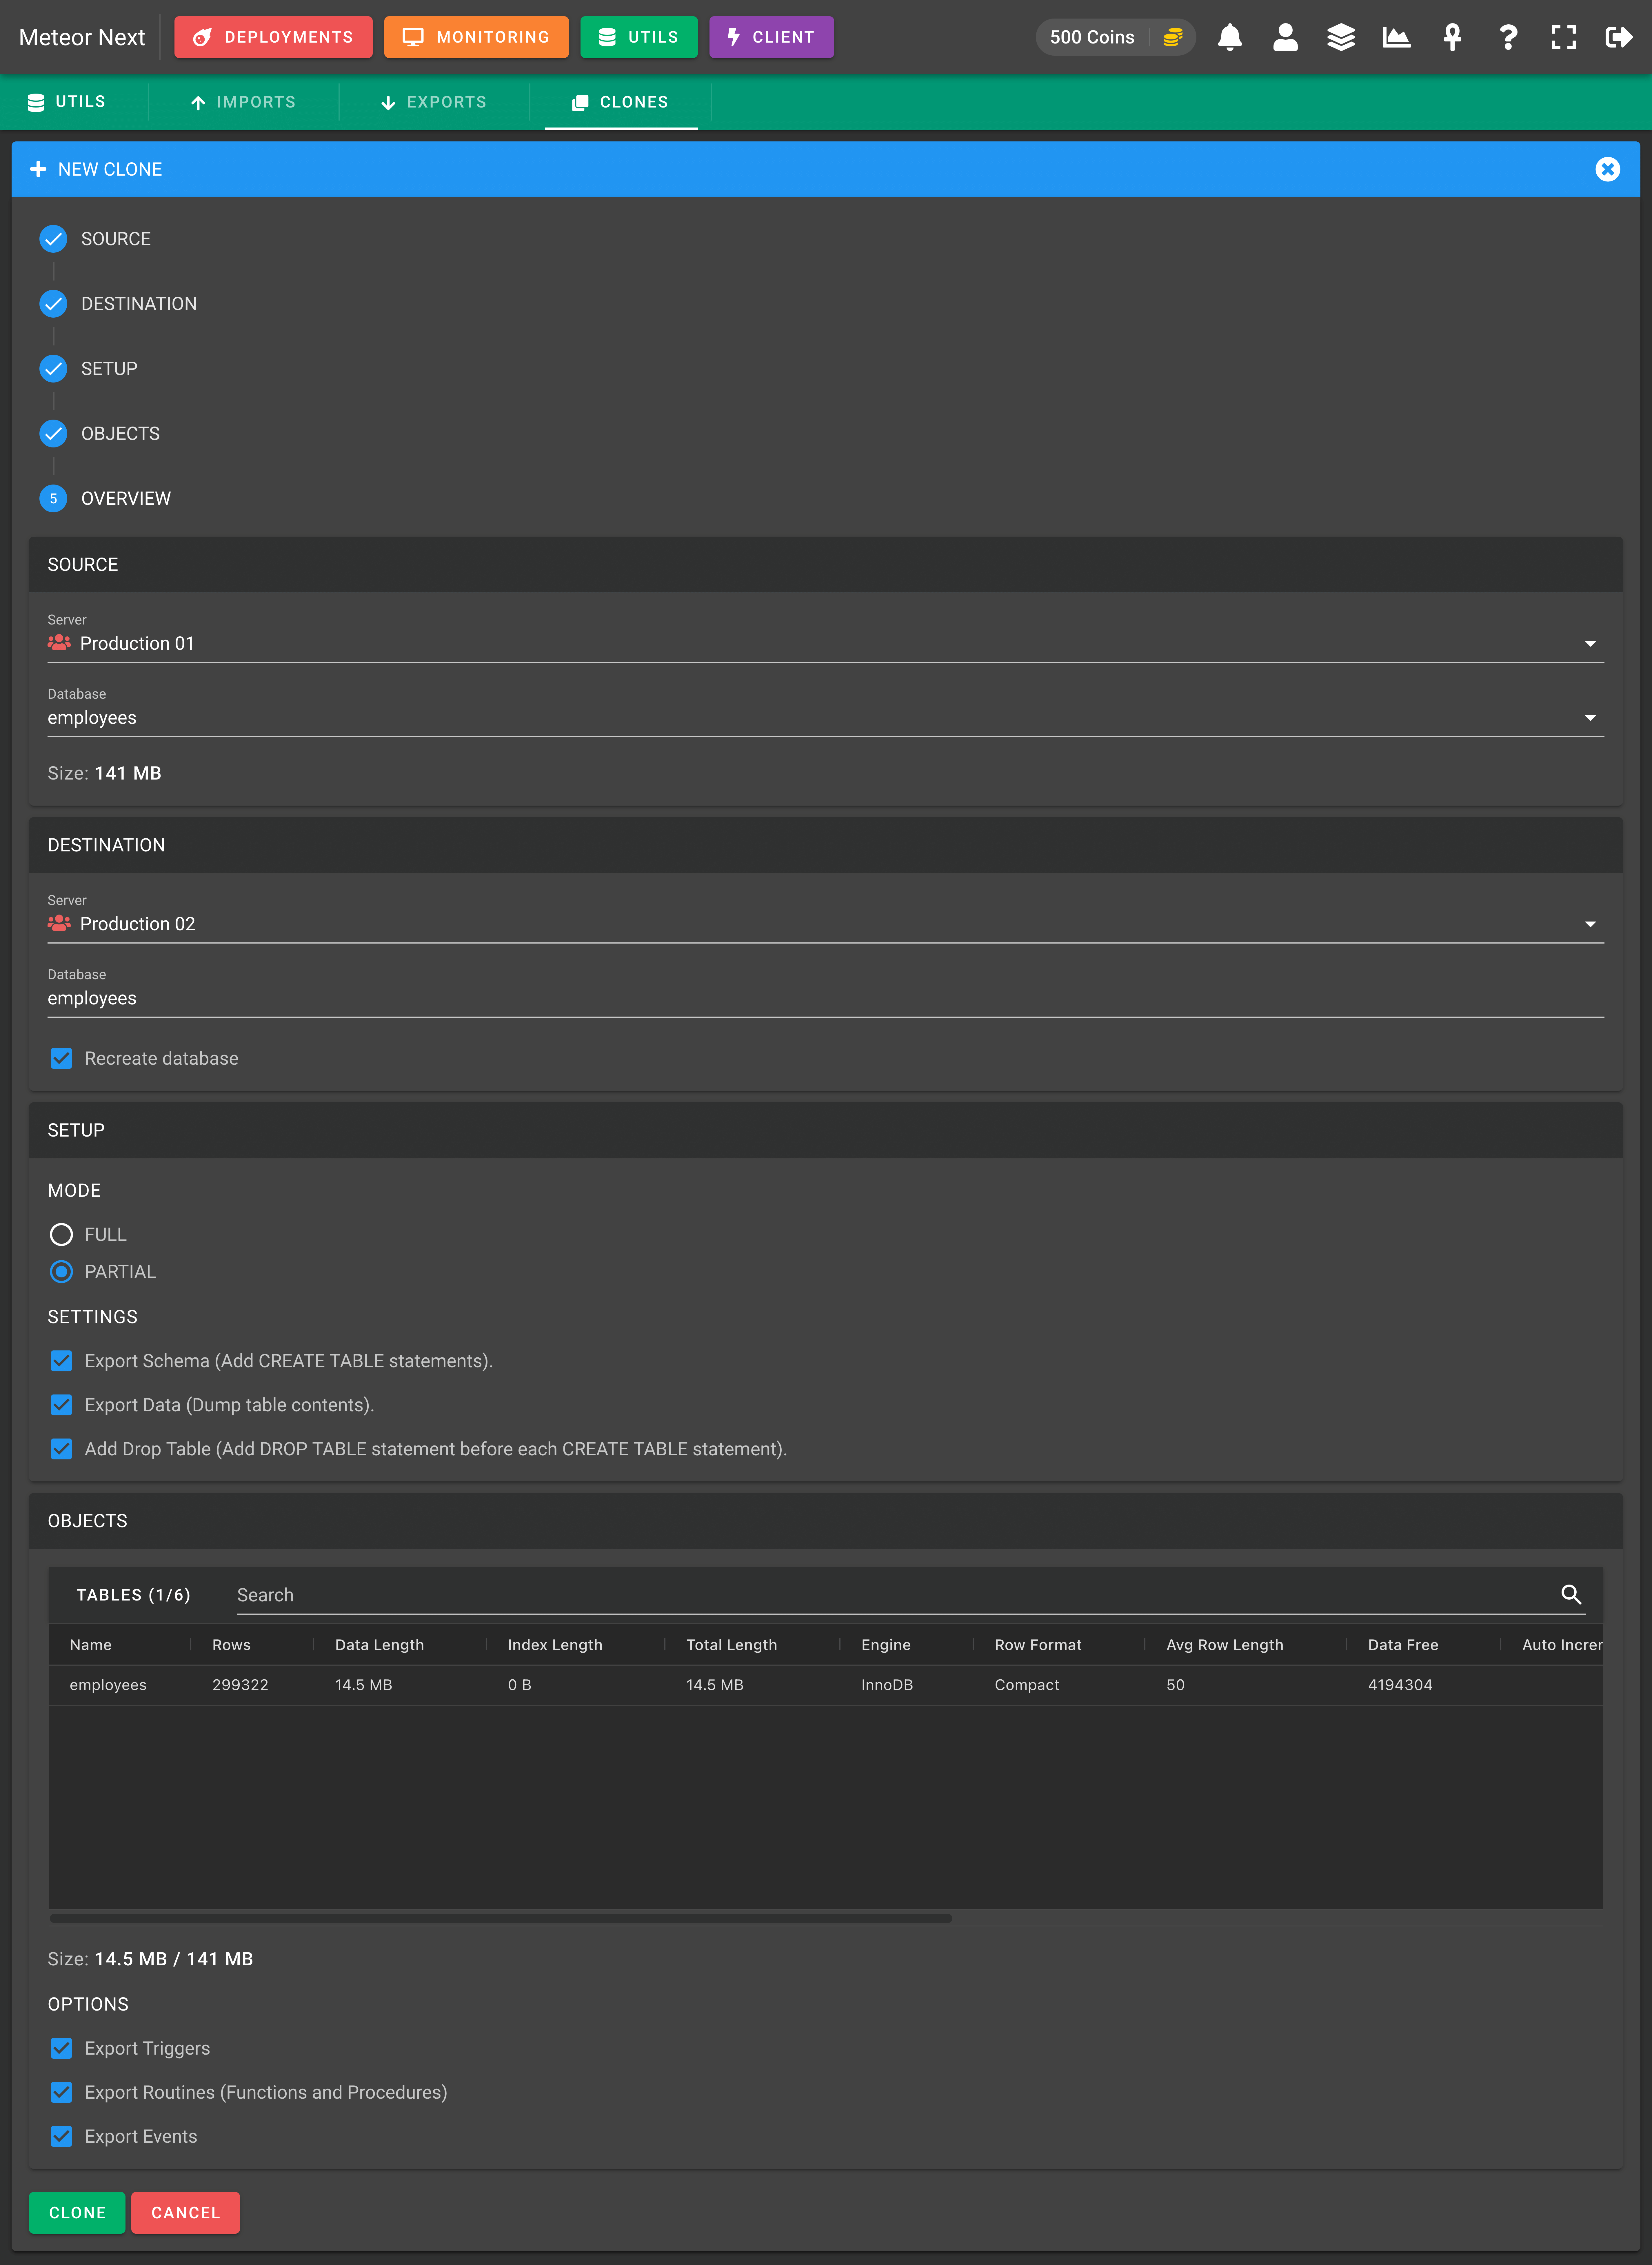Click the 299322 rows cell

(x=240, y=1685)
